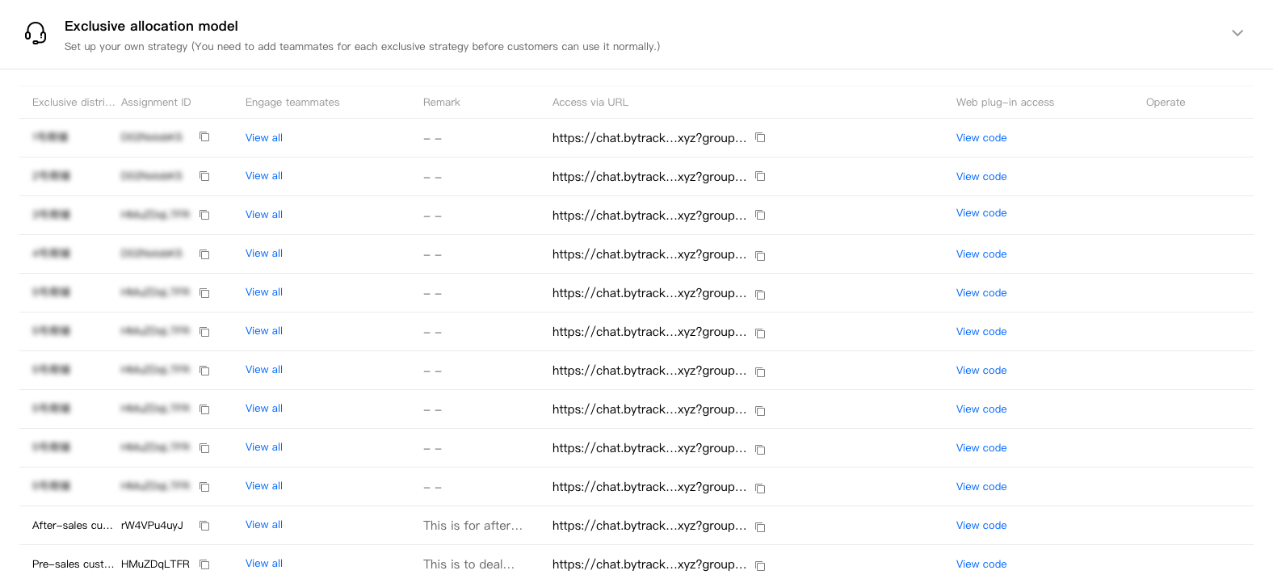Copy access URL in the second table row

[760, 176]
